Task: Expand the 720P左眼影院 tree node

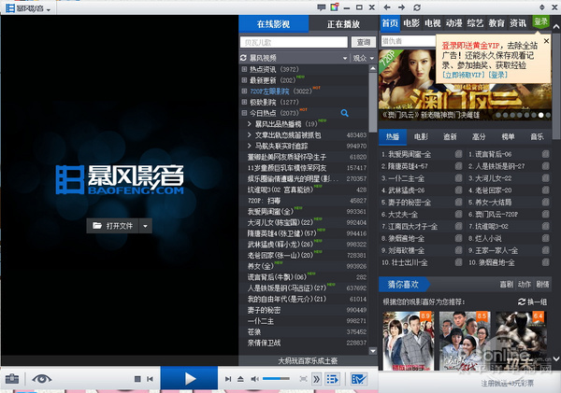Action: 244,91
